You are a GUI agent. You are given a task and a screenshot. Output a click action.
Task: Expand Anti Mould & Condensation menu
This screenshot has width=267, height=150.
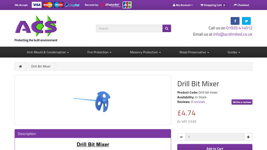(x=48, y=52)
